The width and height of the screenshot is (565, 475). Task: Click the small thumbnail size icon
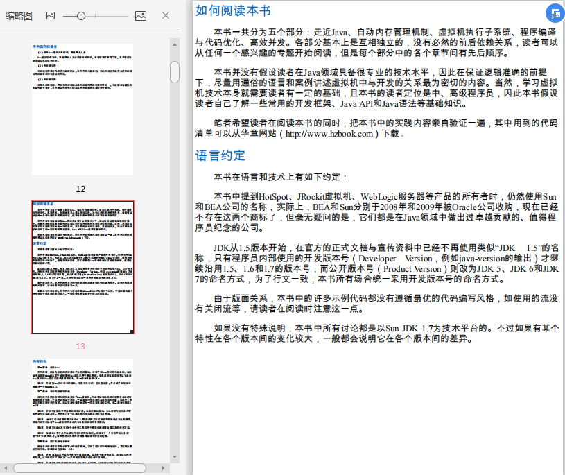[x=51, y=15]
